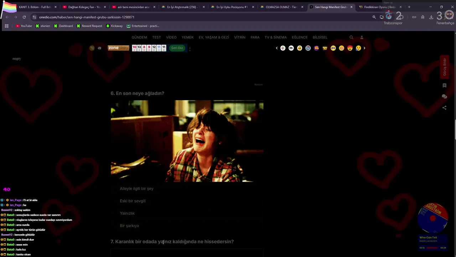Open Entertrained bookmark
The height and width of the screenshot is (257, 456).
[x=143, y=26]
